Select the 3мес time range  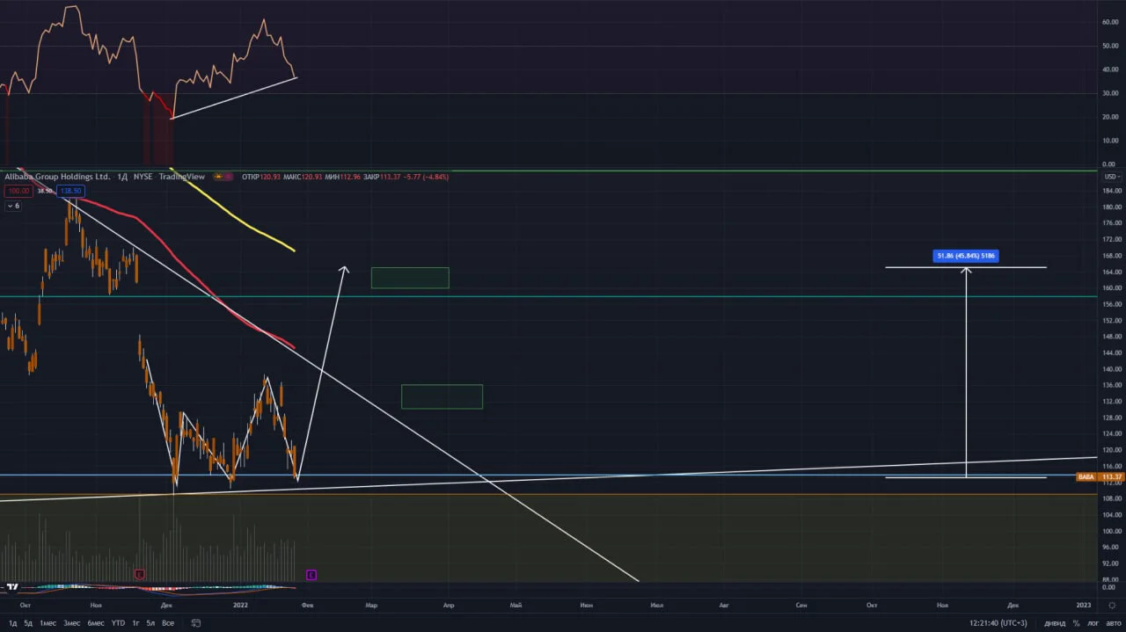(71, 623)
